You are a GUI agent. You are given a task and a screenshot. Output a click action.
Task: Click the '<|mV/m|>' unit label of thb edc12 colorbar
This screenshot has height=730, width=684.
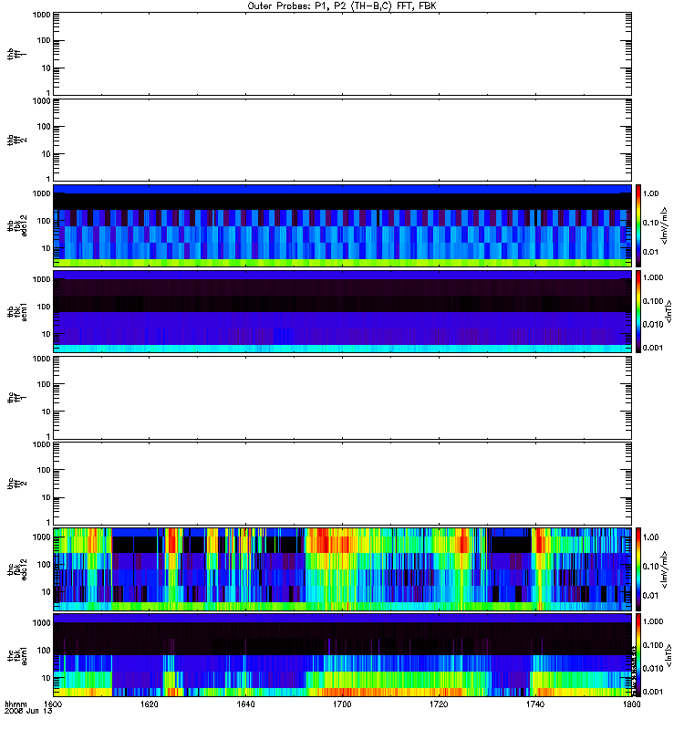[665, 225]
